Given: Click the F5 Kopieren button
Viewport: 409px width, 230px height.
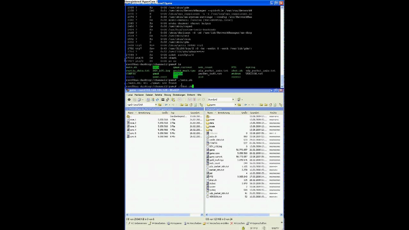Looking at the screenshot, I should click(174, 223).
